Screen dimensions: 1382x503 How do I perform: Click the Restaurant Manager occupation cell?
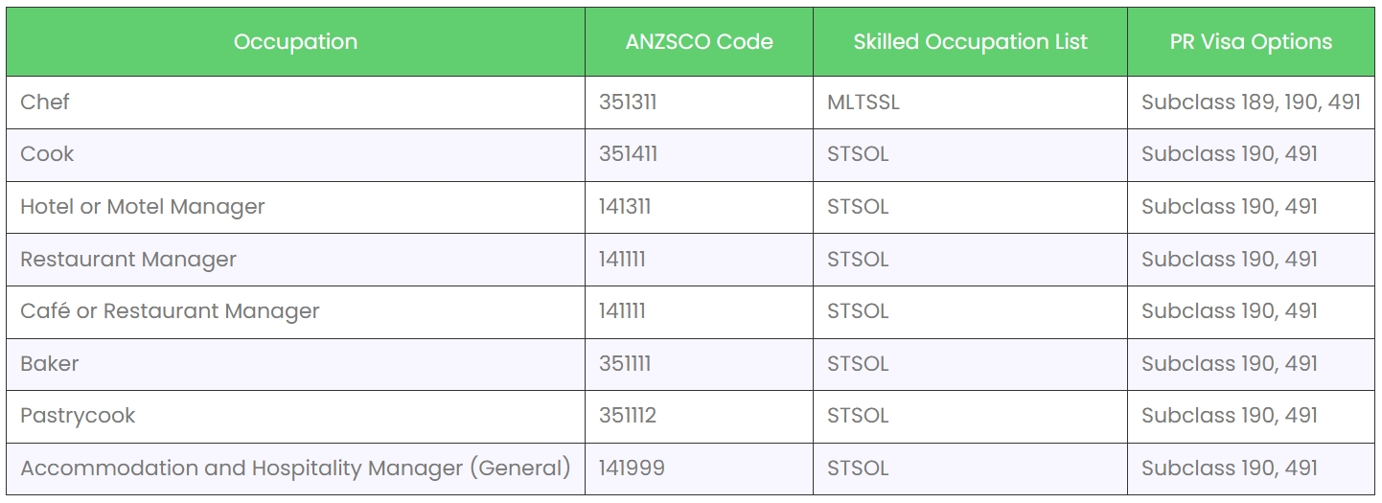(x=128, y=260)
